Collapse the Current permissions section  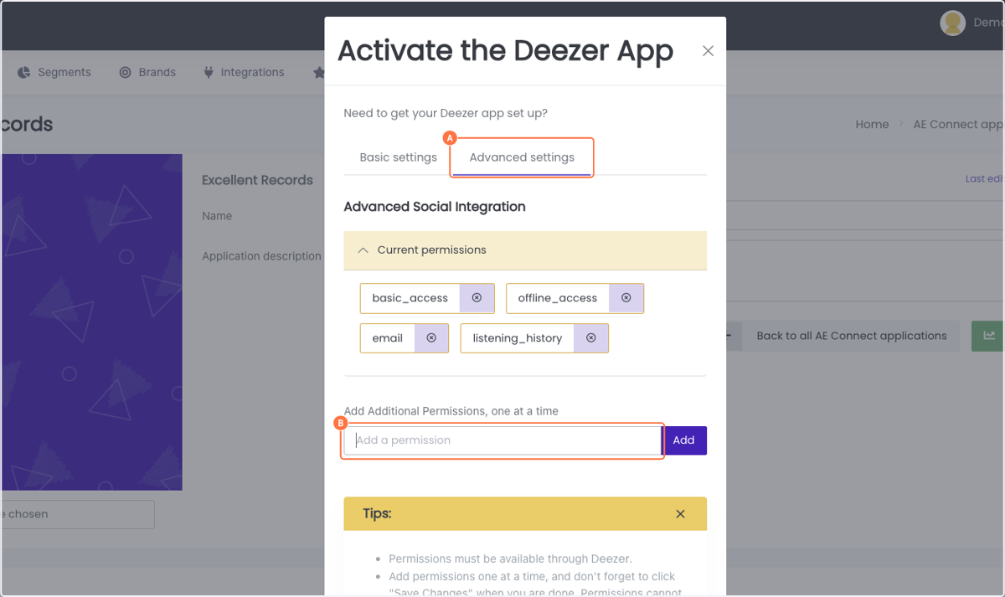pyautogui.click(x=363, y=250)
